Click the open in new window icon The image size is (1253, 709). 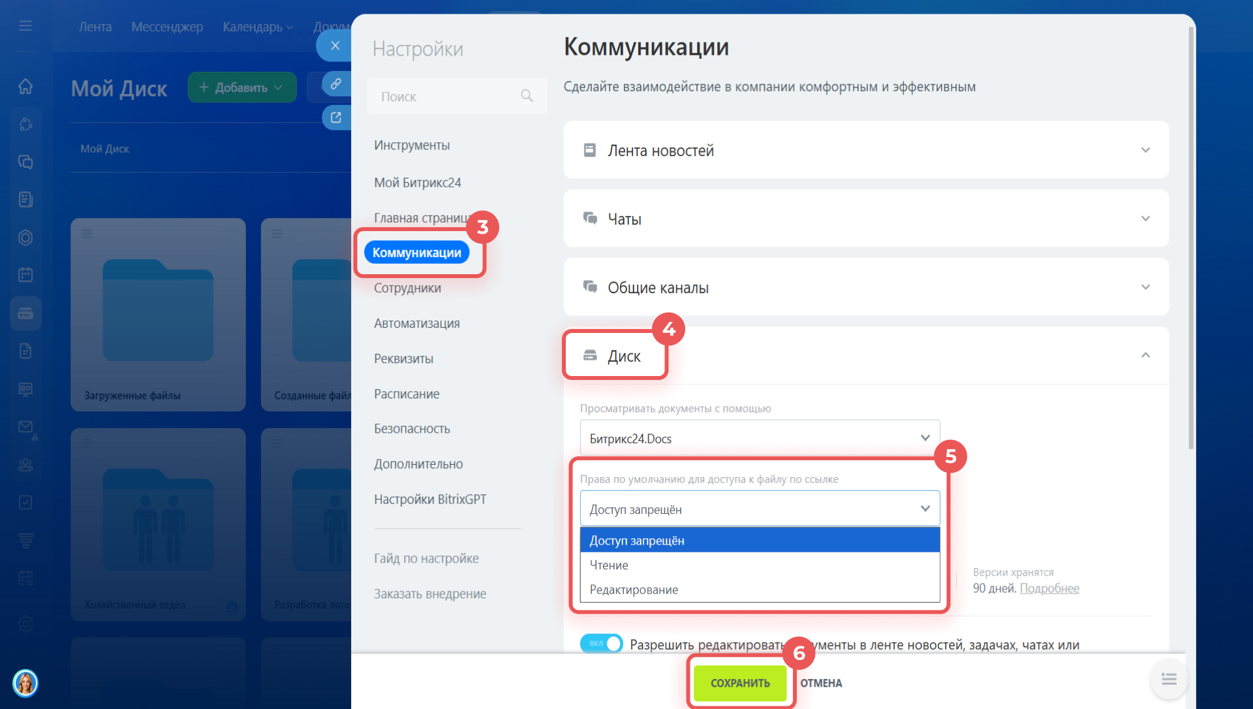point(335,118)
